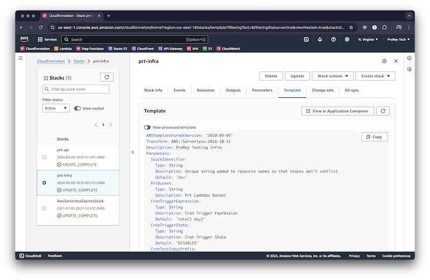Screen dimensions: 430x280
Task: Switch to the Events tab
Action: click(x=180, y=90)
